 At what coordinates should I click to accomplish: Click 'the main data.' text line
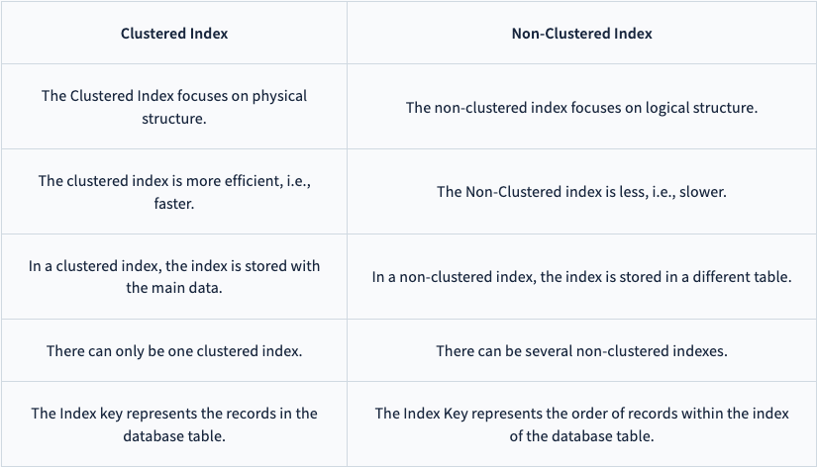click(174, 287)
